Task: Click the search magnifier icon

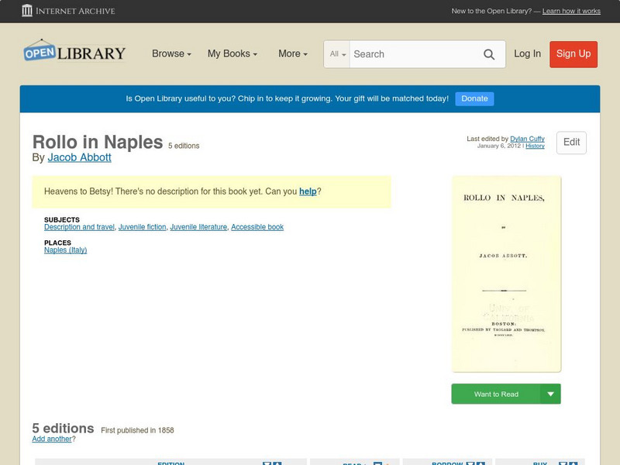Action: click(489, 54)
